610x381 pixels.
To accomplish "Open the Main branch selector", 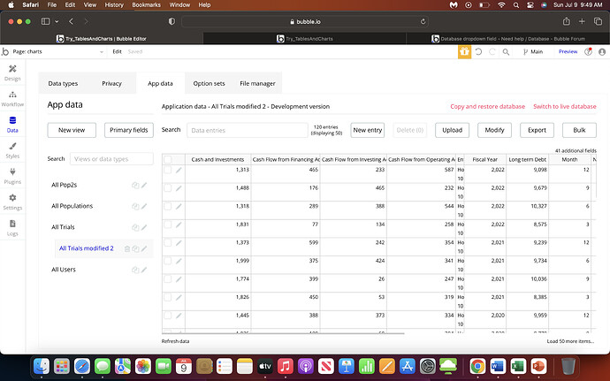I will point(532,52).
